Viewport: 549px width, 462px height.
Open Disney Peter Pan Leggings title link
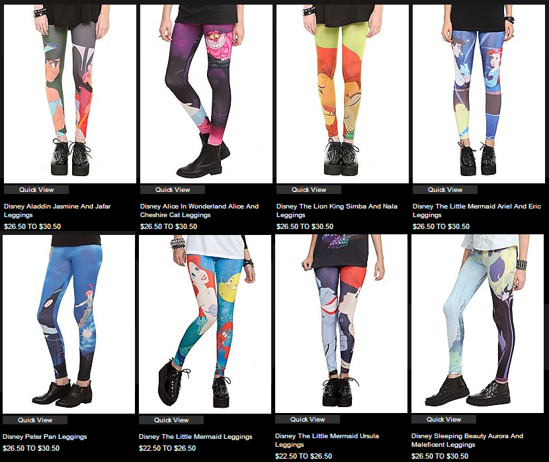[x=44, y=437]
